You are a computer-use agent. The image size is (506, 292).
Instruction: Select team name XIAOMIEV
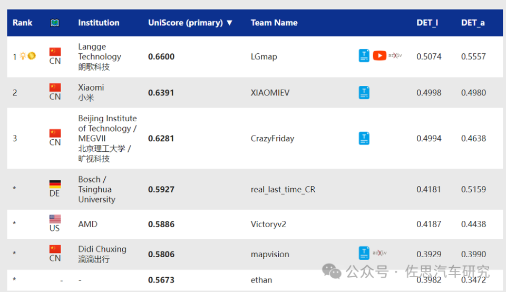(x=270, y=93)
